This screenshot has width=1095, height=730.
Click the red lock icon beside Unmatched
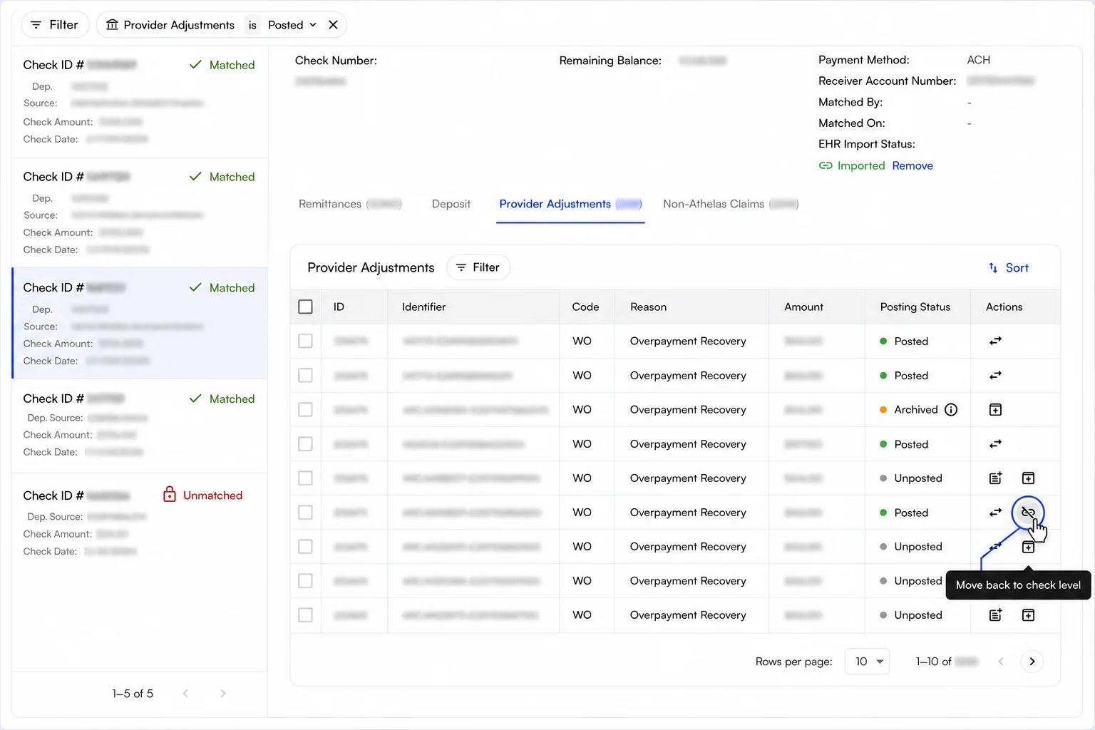point(170,494)
